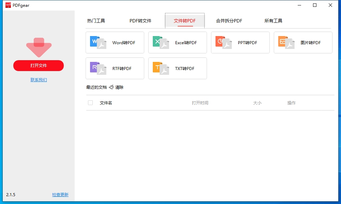Click the Word转PDF file icon
This screenshot has width=341, height=204.
98,42
